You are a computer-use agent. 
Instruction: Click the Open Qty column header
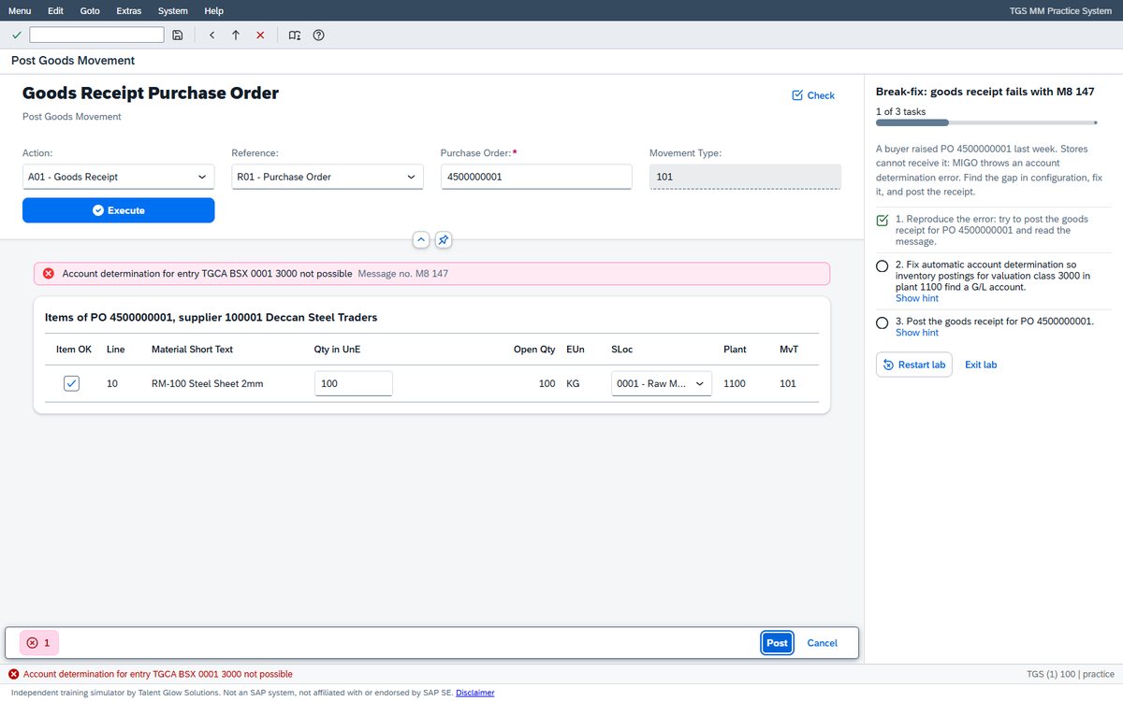point(534,350)
